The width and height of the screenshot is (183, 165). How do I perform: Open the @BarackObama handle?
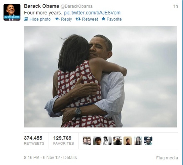pyautogui.click(x=77, y=6)
